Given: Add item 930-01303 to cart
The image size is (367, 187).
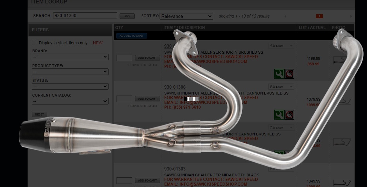Looking at the screenshot, I should point(147,180).
